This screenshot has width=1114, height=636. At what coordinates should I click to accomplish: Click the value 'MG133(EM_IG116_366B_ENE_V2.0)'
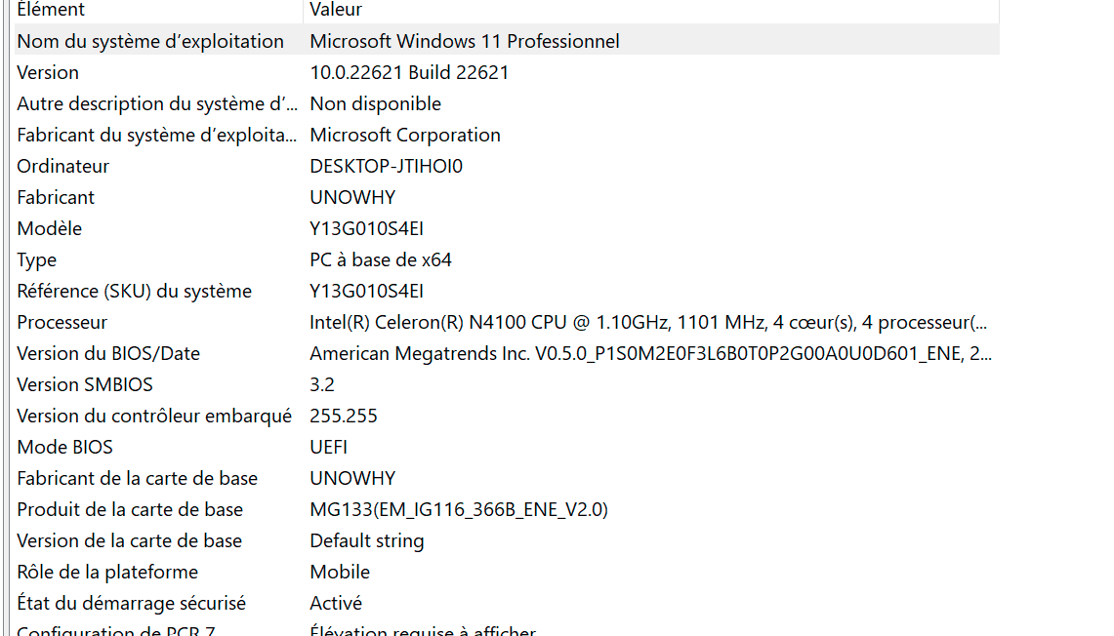click(x=459, y=509)
